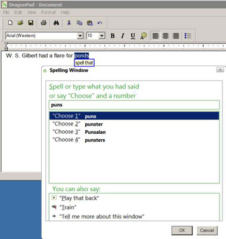The image size is (226, 239).
Task: Toggle Italic formatting
Action: (123, 36)
